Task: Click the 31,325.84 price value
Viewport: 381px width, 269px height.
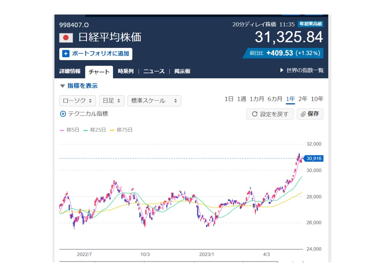Action: [x=289, y=37]
